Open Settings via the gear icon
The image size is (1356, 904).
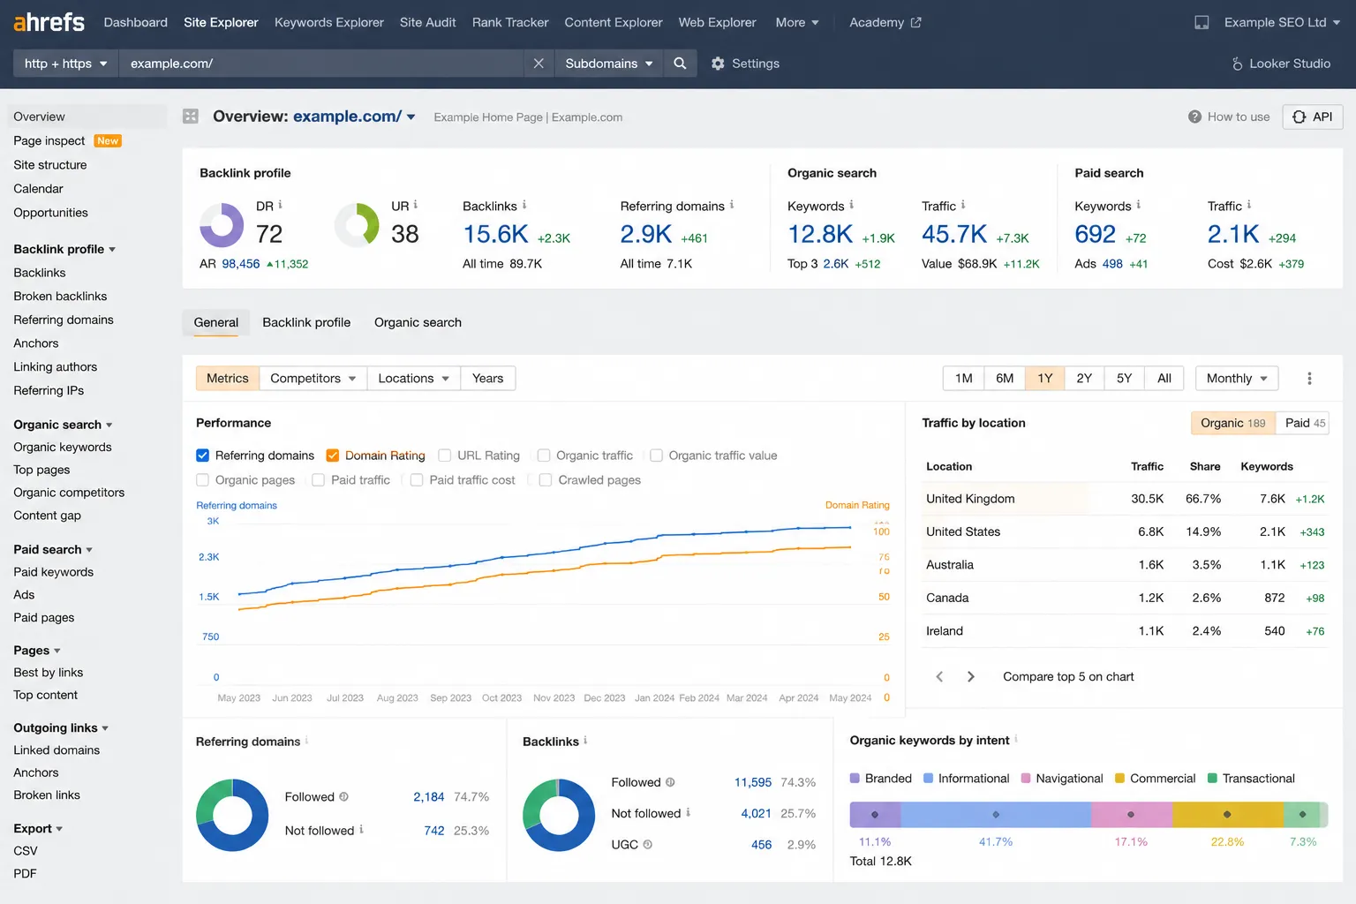(x=718, y=64)
